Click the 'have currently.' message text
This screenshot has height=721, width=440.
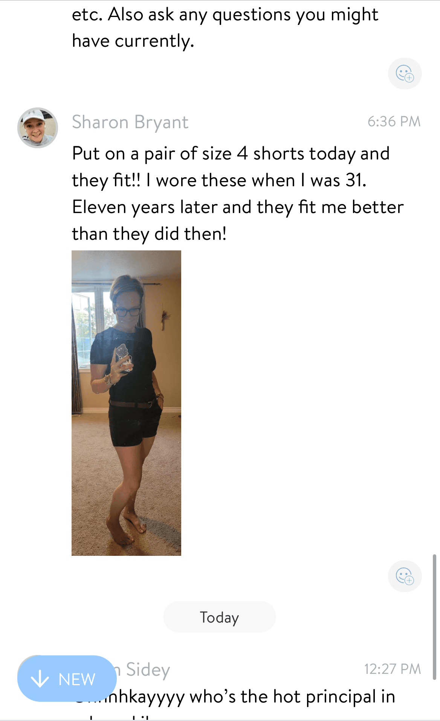tap(133, 41)
